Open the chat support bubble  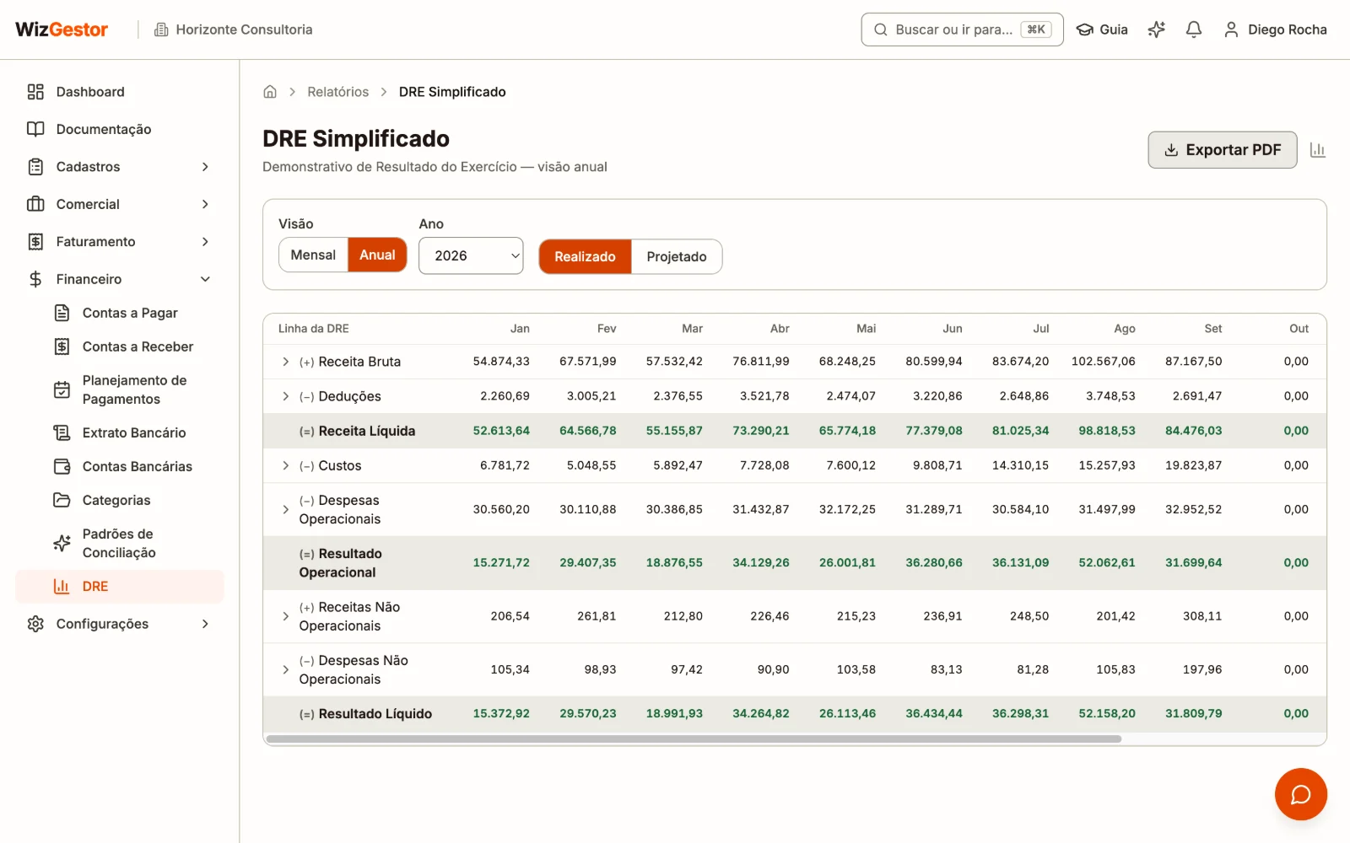click(1300, 794)
